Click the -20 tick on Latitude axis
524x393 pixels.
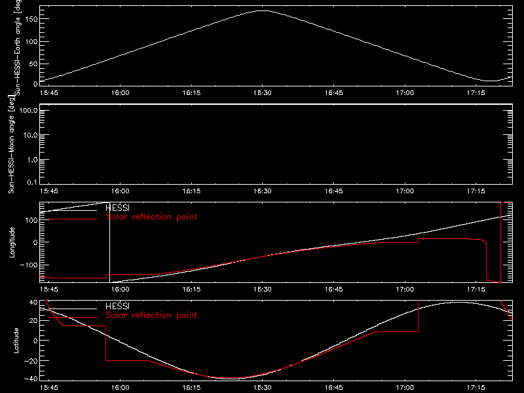[31, 361]
